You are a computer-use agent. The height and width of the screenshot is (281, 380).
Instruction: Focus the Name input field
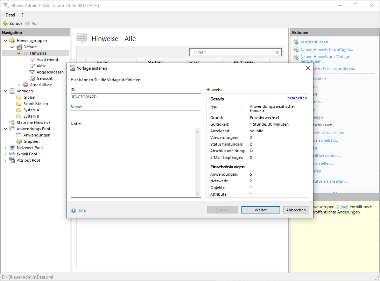tap(136, 114)
